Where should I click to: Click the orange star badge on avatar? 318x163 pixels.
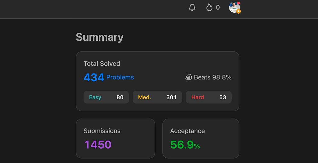click(x=238, y=11)
